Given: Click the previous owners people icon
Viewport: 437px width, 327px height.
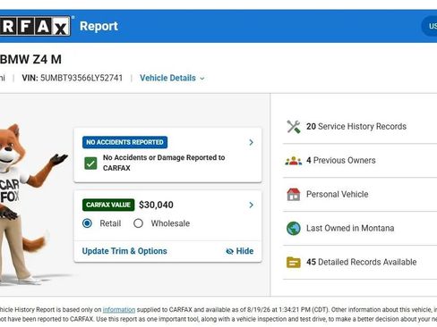Looking at the screenshot, I should (294, 161).
